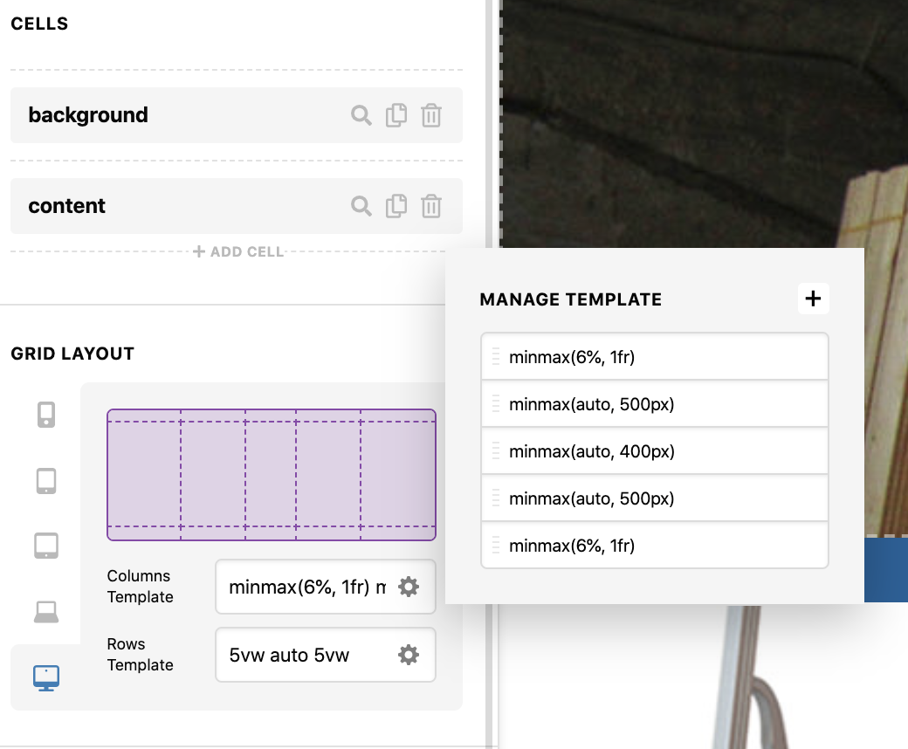This screenshot has width=908, height=749.
Task: Delete the background cell
Action: pos(431,115)
